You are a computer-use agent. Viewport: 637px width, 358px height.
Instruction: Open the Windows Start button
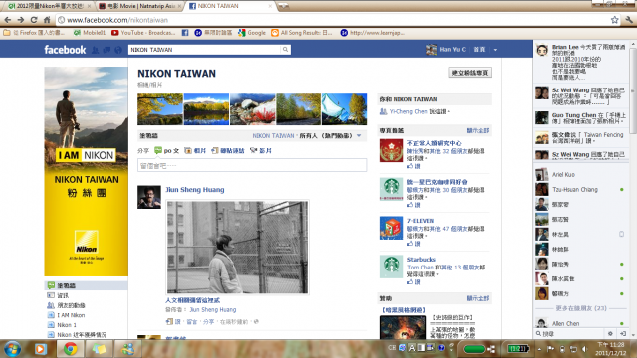point(13,349)
